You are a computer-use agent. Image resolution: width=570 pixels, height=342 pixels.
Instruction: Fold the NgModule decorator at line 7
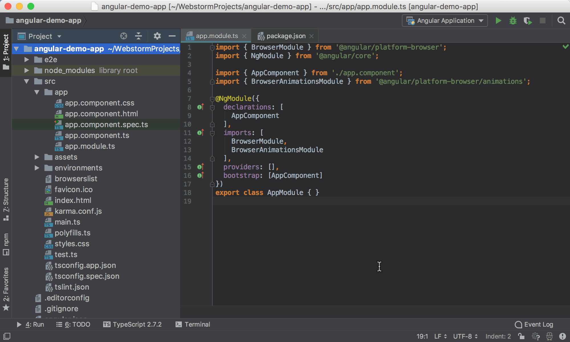212,99
